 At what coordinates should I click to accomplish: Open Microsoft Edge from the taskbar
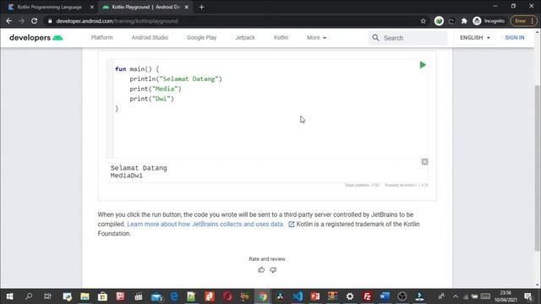174,296
